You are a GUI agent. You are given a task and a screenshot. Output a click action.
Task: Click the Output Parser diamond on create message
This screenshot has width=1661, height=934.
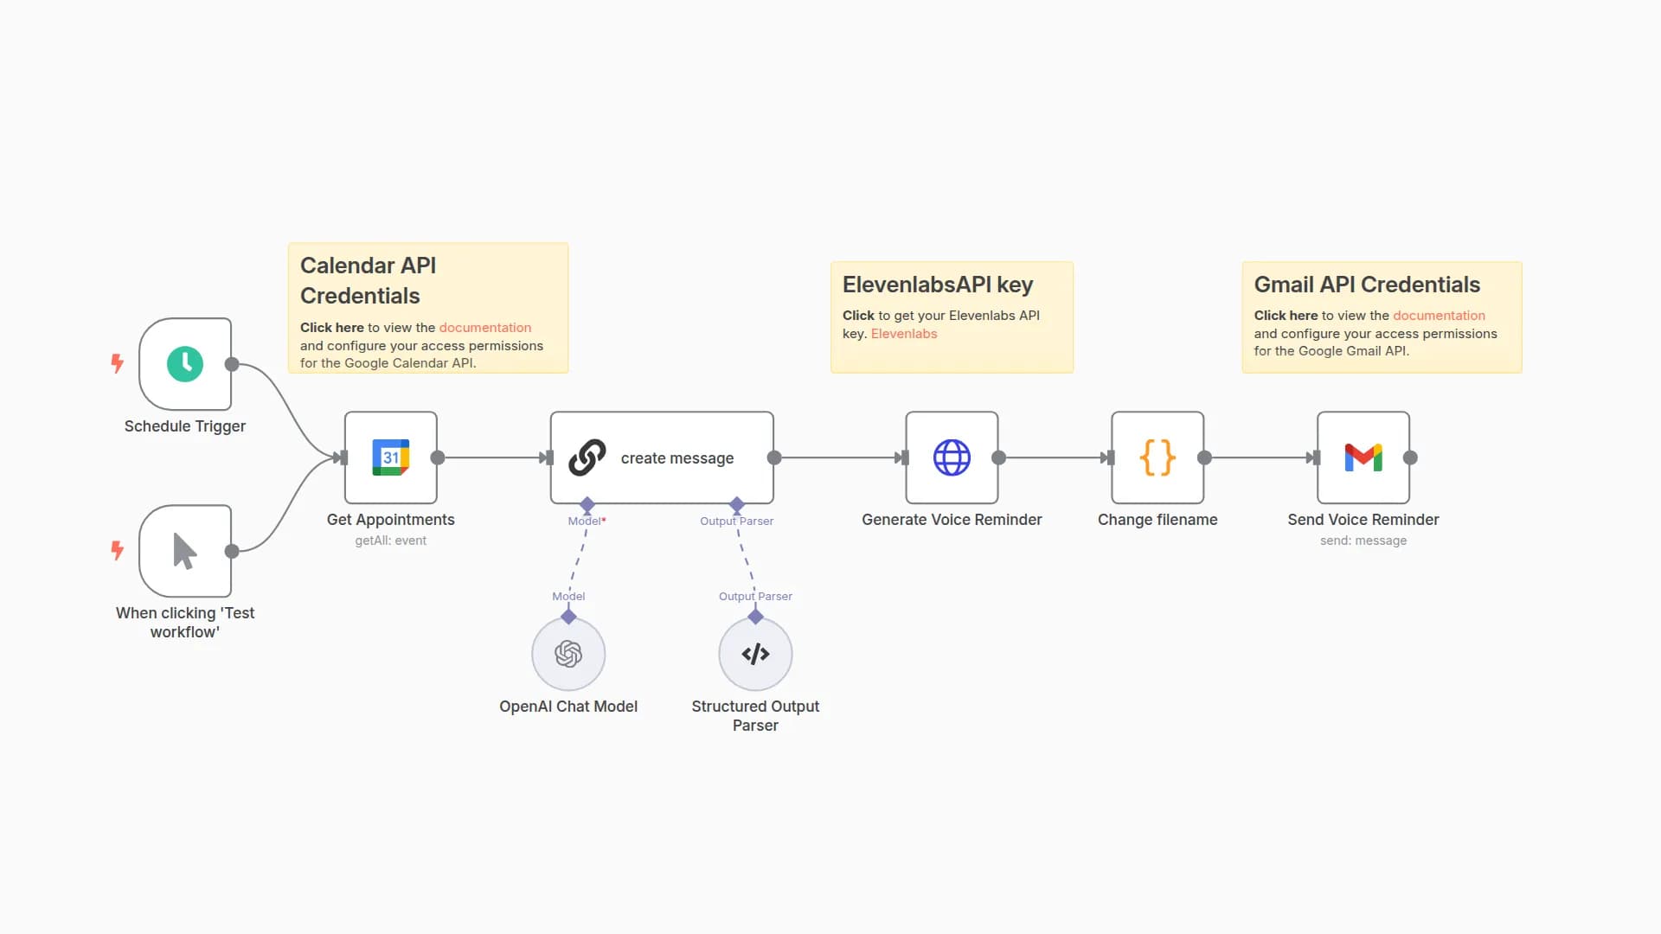point(737,504)
